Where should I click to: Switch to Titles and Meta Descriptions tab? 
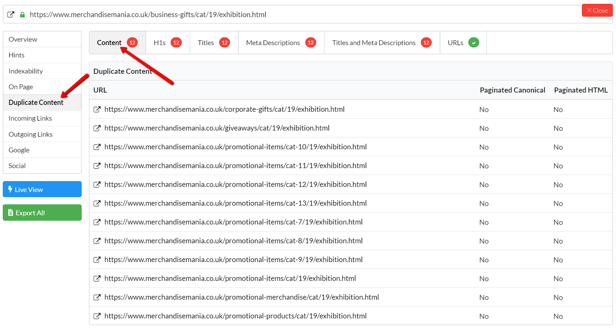click(382, 43)
